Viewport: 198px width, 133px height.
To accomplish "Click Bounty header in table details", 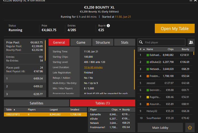I will (x=126, y=110).
